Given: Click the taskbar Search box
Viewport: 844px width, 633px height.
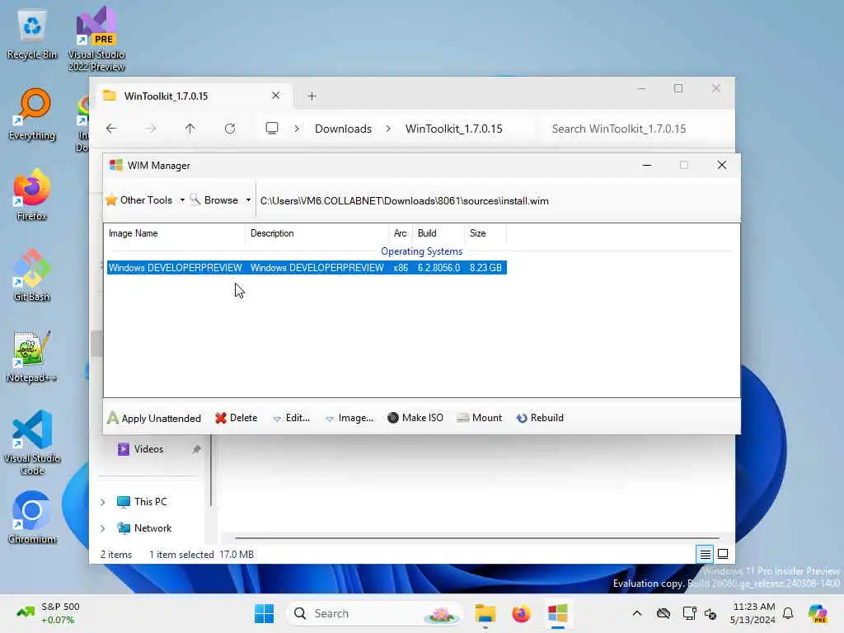Looking at the screenshot, I should (375, 613).
